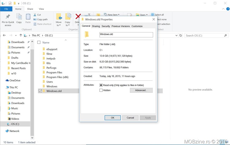
Task: Select the Program Files (x86) folder
Action: (x=57, y=77)
